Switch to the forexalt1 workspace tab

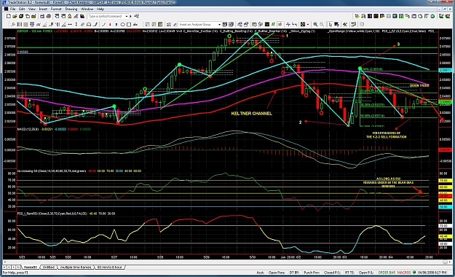click(30, 267)
